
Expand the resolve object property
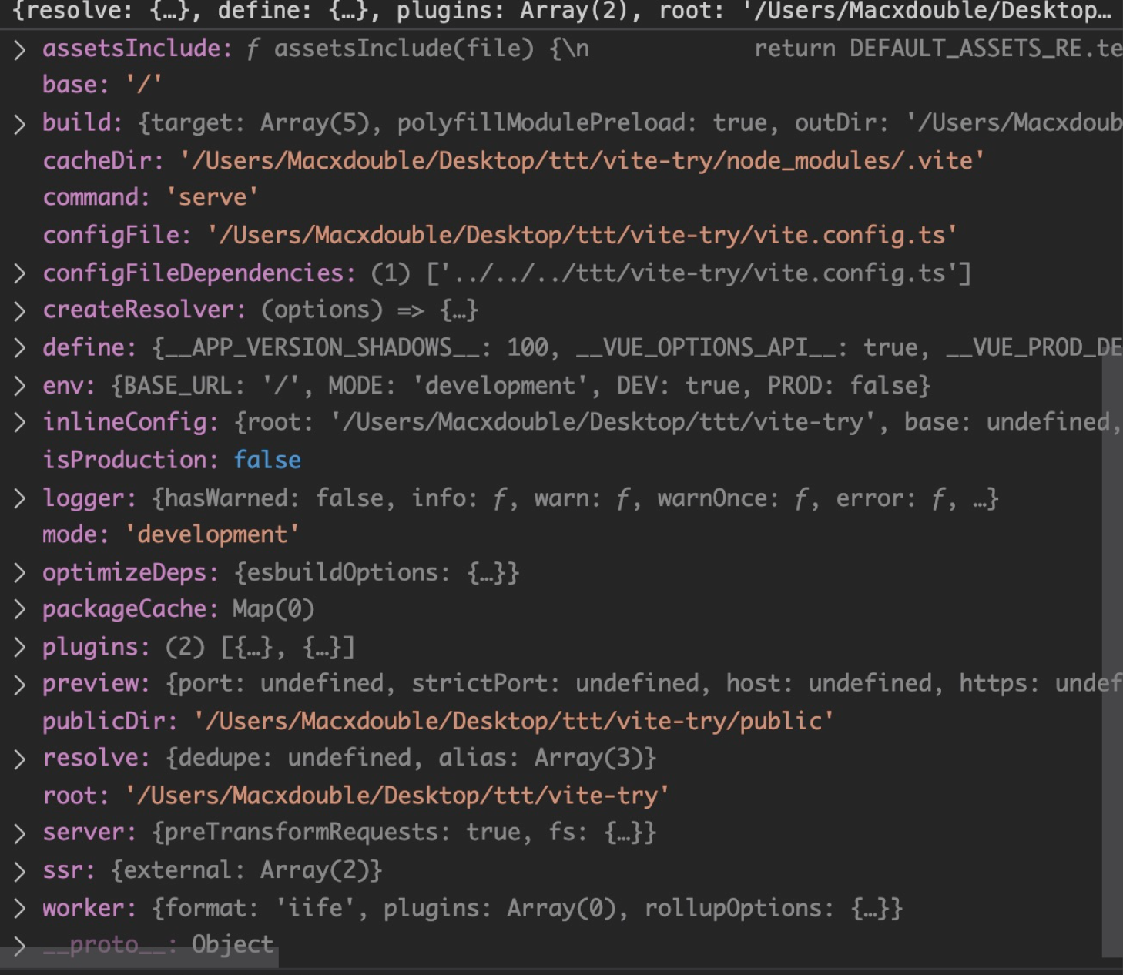click(x=20, y=759)
